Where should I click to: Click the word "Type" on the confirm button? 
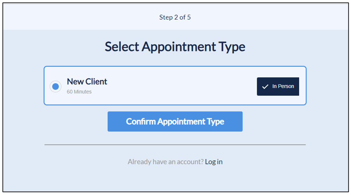pos(216,122)
